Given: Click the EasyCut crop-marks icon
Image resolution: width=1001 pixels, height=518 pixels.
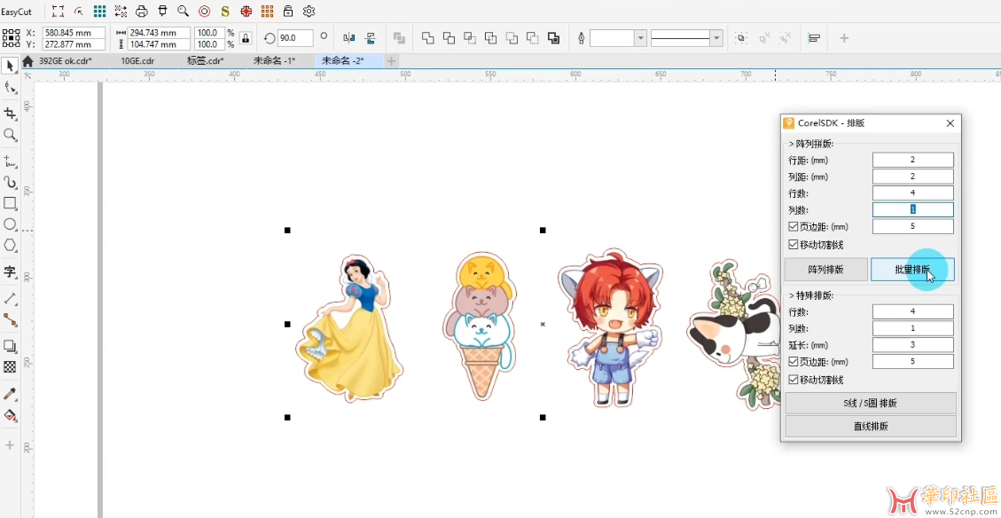Looking at the screenshot, I should 59,11.
